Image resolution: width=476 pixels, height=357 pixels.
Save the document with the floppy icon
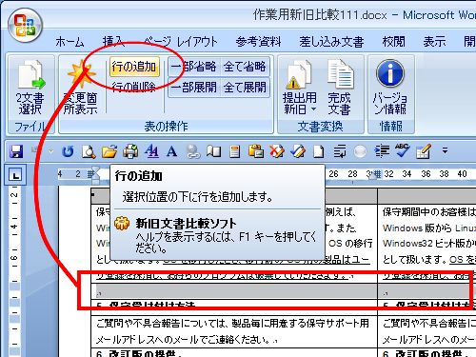[16, 151]
